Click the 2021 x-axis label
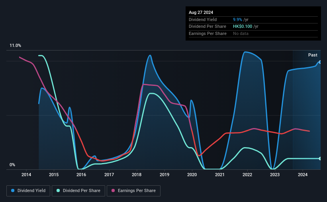This screenshot has height=202, width=327. click(x=219, y=175)
